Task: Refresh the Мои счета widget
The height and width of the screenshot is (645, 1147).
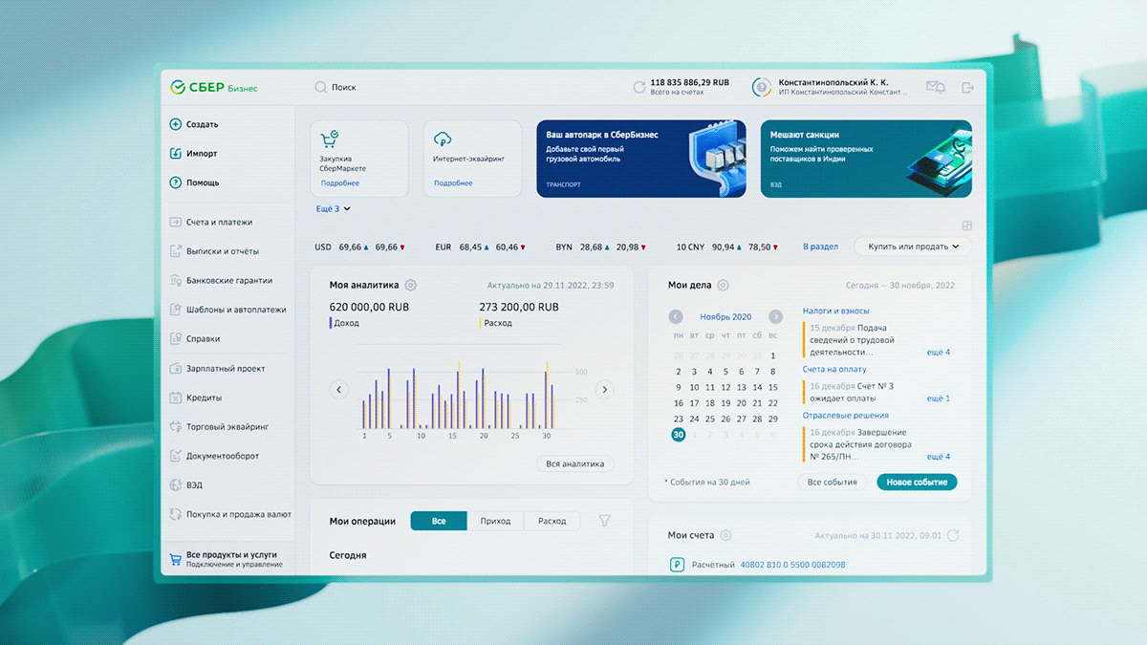Action: pyautogui.click(x=952, y=536)
